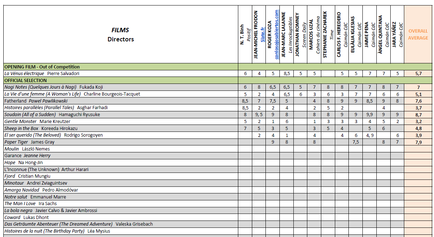Screen dimensions: 434x237
Task: Select Moulin László Nemes cell
Action: click(121, 149)
